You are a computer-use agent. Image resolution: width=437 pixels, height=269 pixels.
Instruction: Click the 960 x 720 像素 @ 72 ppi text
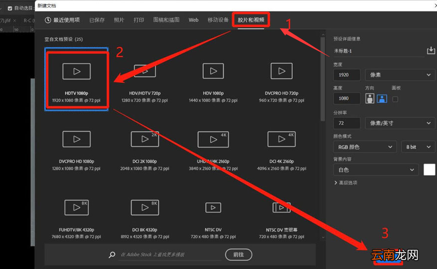(x=281, y=100)
